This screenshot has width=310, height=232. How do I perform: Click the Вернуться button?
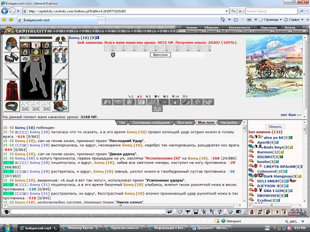point(160,55)
